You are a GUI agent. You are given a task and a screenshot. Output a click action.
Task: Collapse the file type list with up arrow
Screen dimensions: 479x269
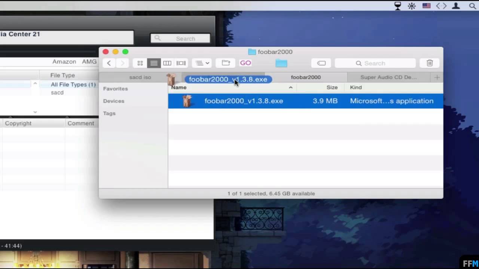pos(35,83)
